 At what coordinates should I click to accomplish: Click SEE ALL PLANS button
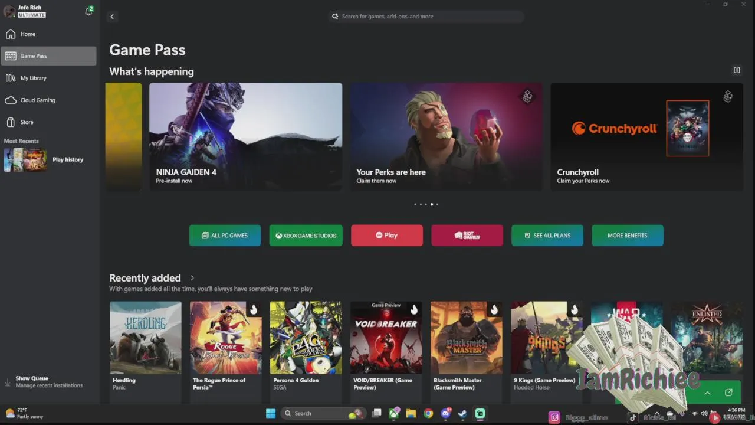click(547, 236)
